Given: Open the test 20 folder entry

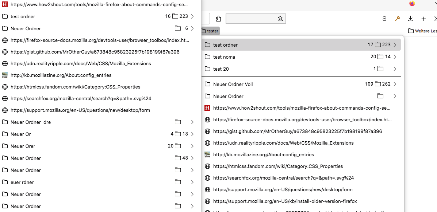Looking at the screenshot, I should pos(221,69).
